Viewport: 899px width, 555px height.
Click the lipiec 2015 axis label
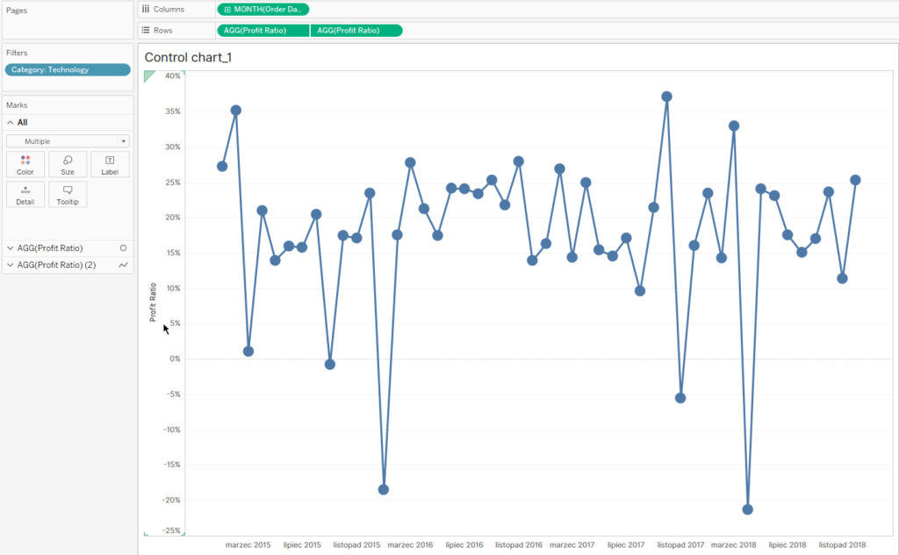(302, 544)
